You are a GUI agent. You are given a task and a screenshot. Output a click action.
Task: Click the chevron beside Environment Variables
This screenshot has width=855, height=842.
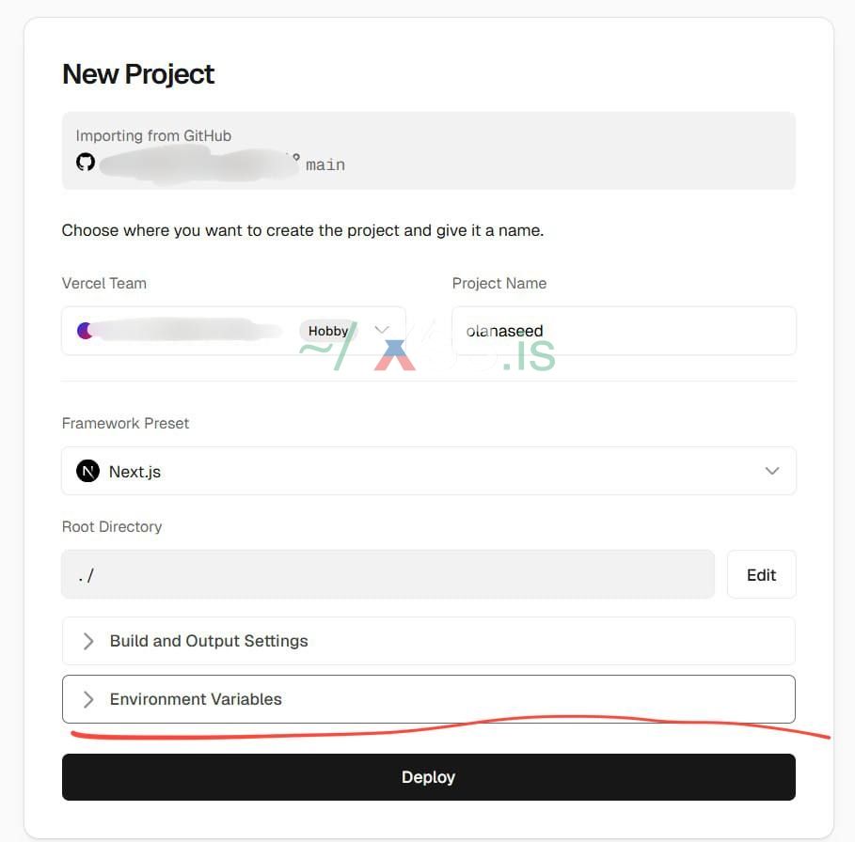[x=88, y=699]
